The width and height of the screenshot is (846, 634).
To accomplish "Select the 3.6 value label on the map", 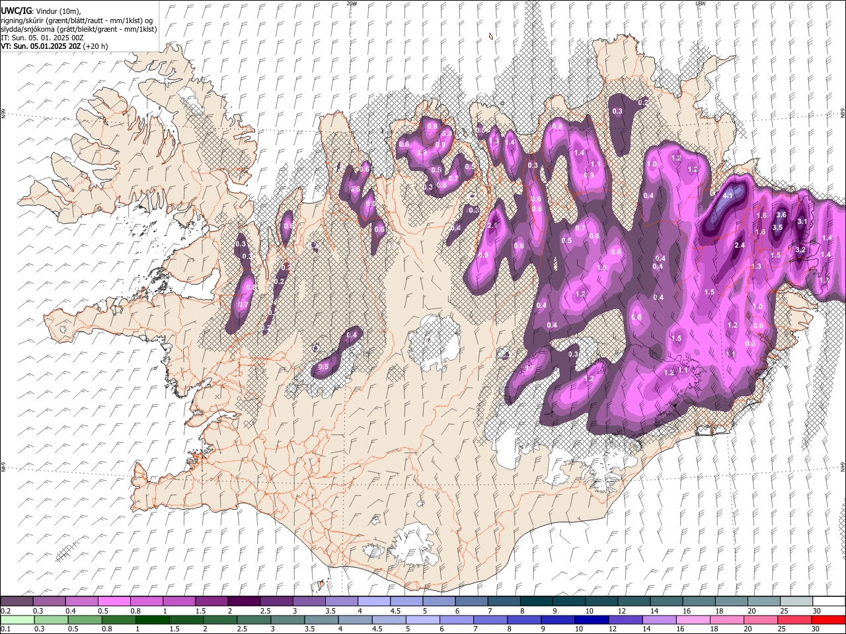I will [x=781, y=215].
